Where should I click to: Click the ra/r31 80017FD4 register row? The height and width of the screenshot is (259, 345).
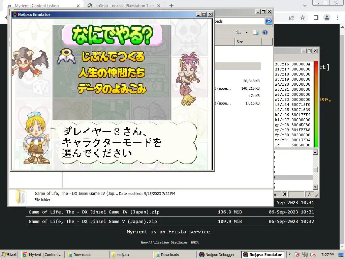(293, 140)
